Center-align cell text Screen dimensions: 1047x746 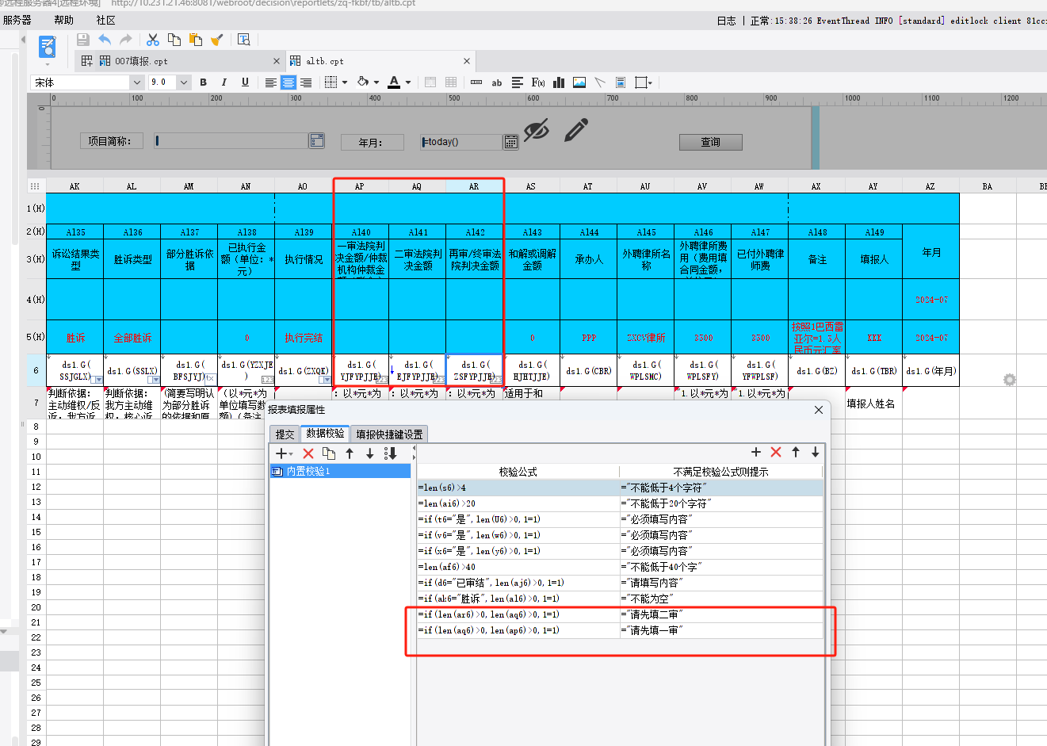click(x=288, y=82)
